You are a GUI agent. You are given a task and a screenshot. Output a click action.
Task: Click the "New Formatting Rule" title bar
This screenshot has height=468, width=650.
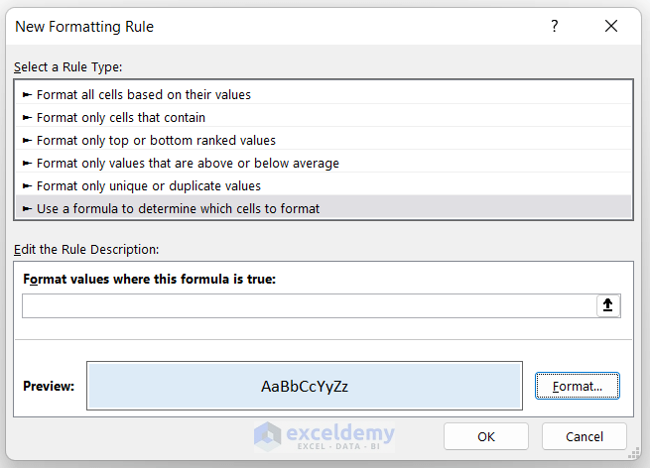point(85,27)
